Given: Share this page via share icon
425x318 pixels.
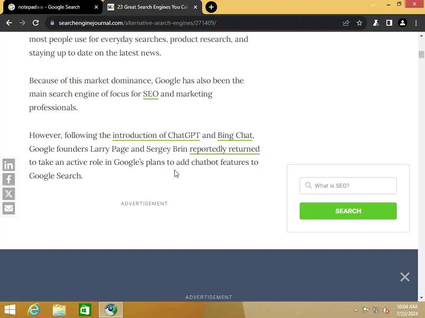Looking at the screenshot, I should [346, 23].
